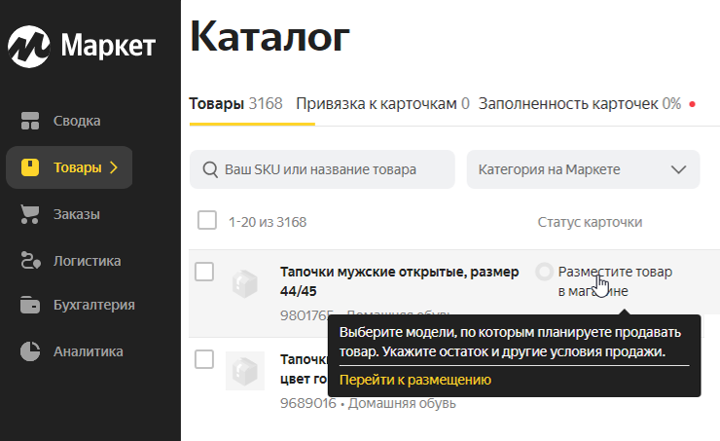This screenshot has height=441, width=720.
Task: Click the Аналитика pie chart icon
Action: [30, 351]
